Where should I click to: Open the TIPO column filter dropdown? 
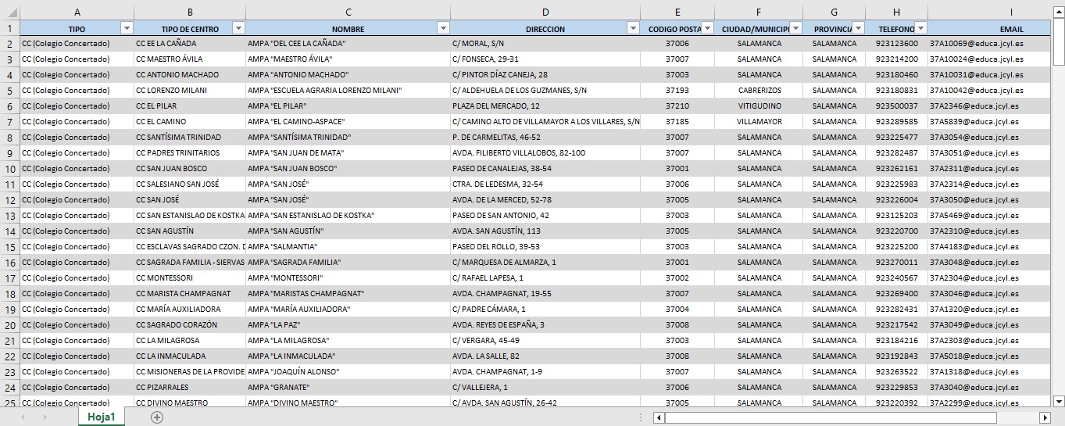(x=127, y=28)
